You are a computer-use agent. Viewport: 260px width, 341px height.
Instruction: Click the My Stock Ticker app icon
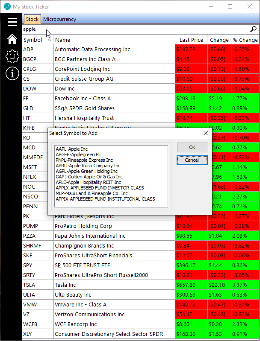(x=7, y=6)
